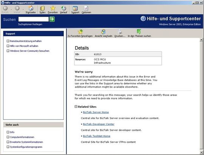Image resolution: width=204 pixels, height=155 pixels.
Task: Click the content pane vertical scrollbar track
Action: [x=201, y=96]
